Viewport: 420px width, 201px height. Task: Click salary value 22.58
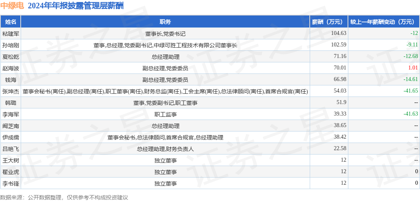point(340,148)
